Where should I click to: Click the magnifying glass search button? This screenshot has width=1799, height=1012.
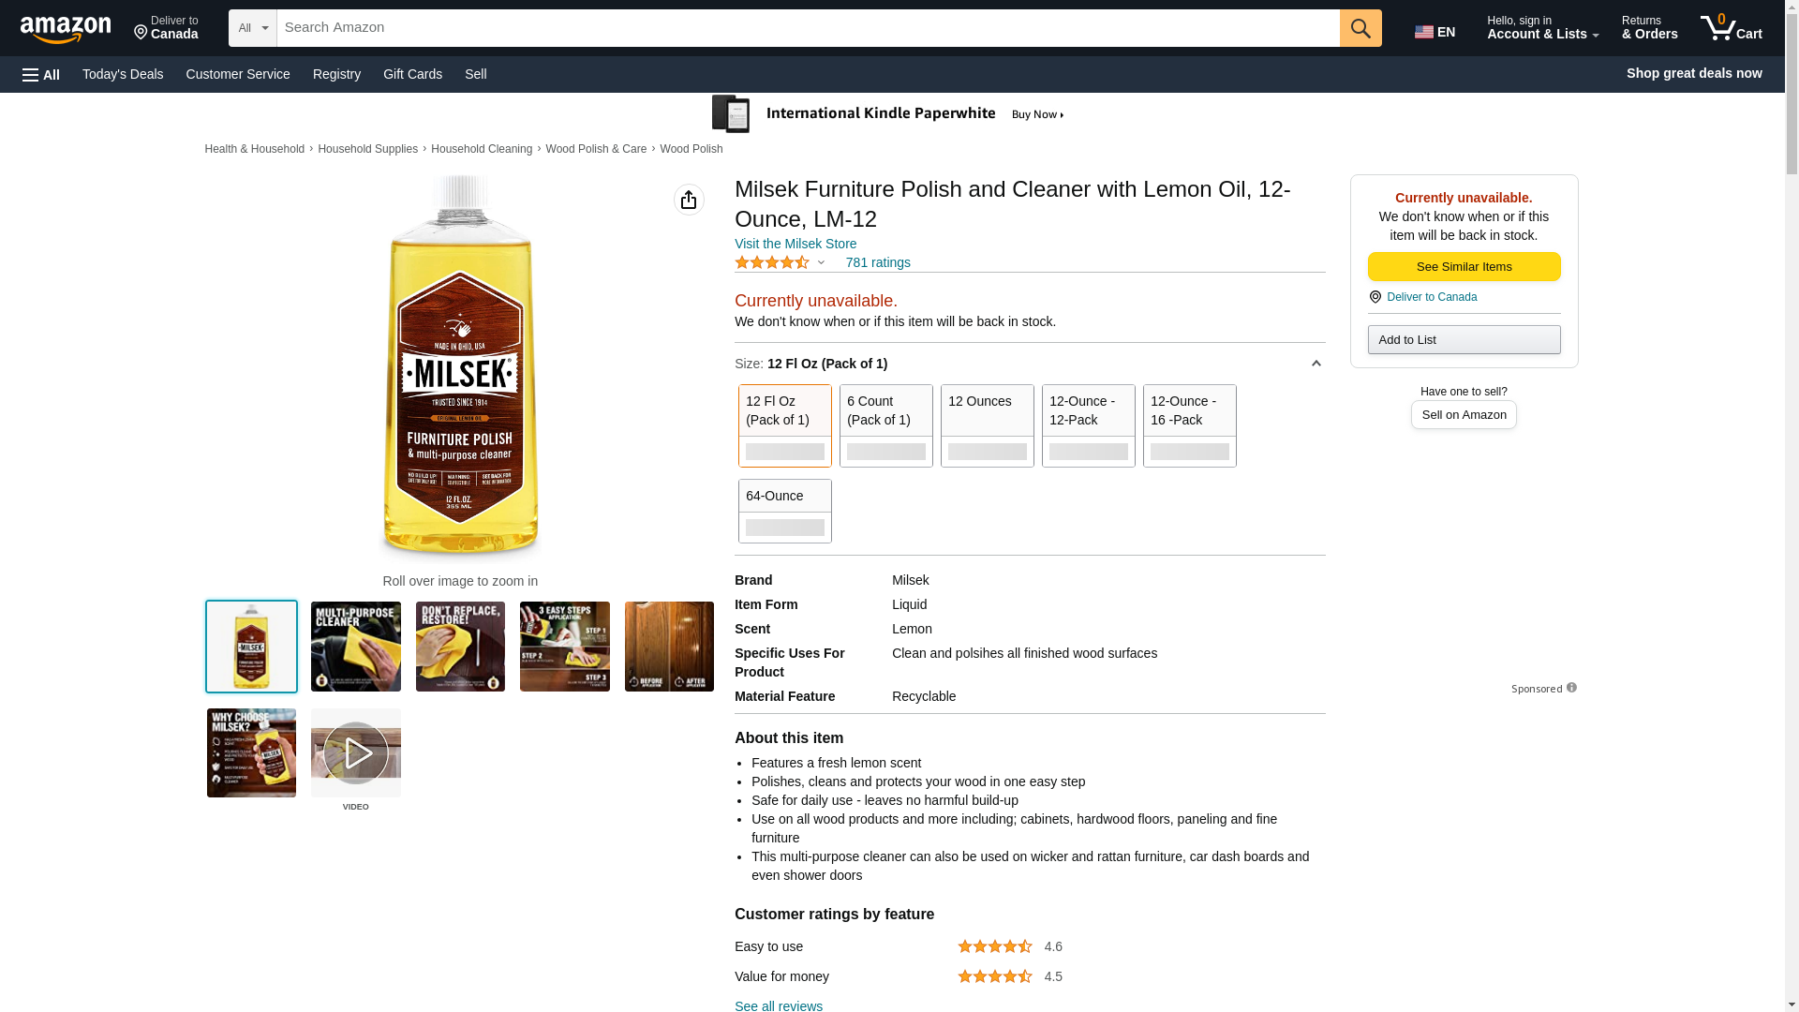point(1360,28)
